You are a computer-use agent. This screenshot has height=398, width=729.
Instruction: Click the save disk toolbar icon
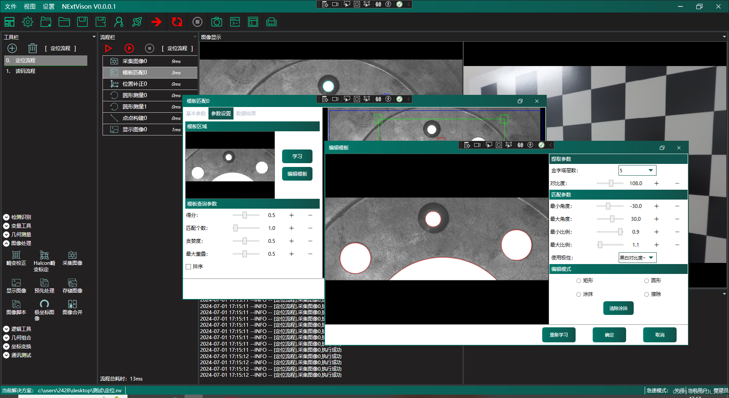click(x=82, y=22)
